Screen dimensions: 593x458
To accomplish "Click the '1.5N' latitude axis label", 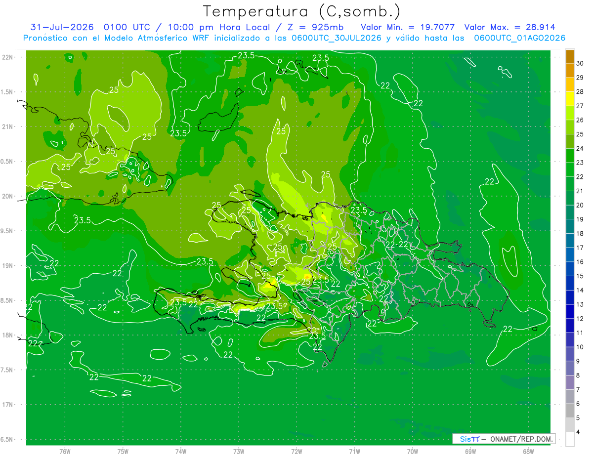I will (8, 92).
